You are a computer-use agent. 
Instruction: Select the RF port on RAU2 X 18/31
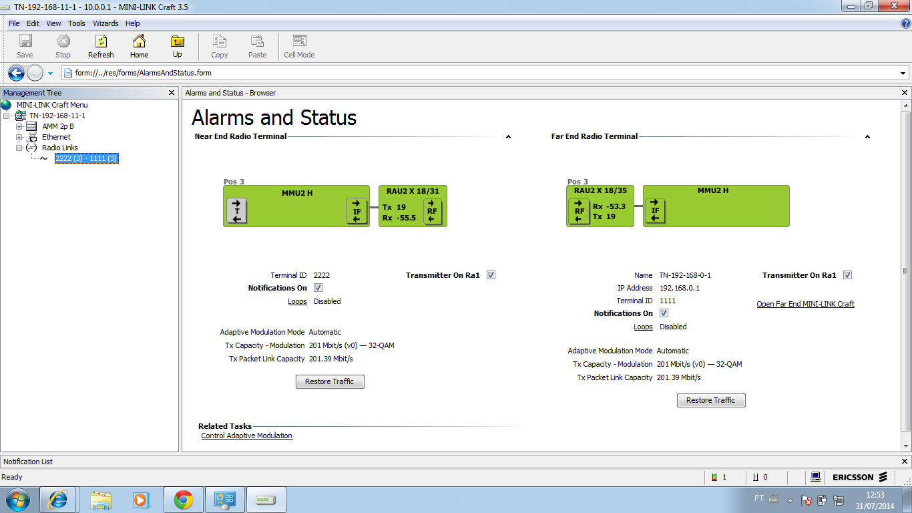(x=432, y=211)
